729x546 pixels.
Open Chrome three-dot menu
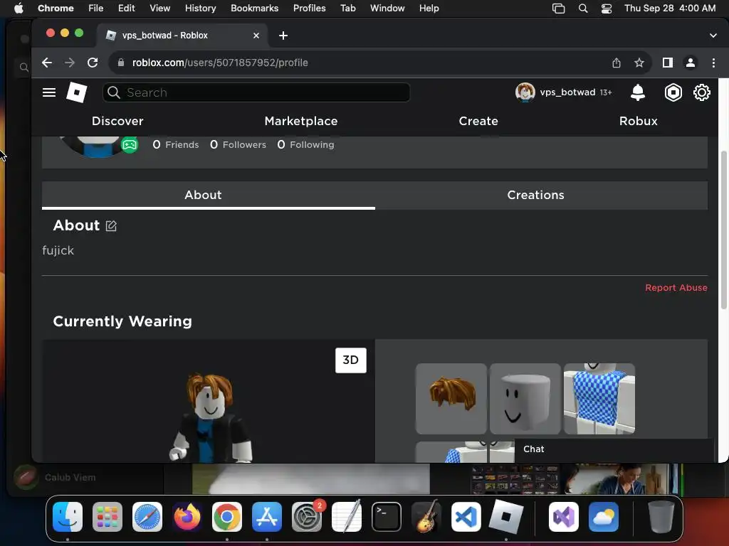click(713, 63)
